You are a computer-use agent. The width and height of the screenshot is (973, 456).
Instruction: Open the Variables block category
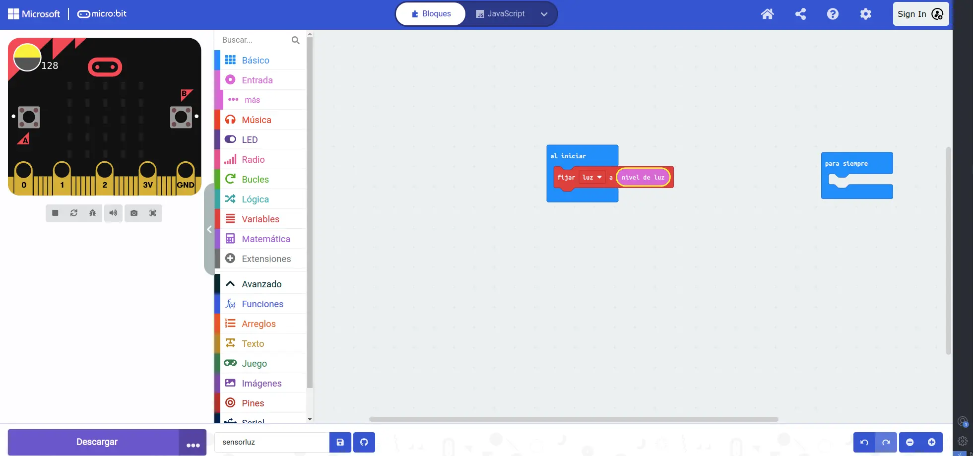(260, 219)
